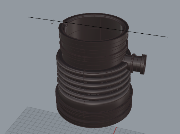Select the first collar ring on the side pipe
Image resolution: width=180 pixels, height=134 pixels.
[133, 63]
